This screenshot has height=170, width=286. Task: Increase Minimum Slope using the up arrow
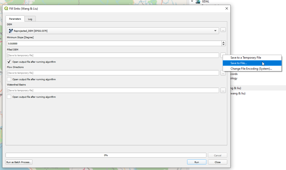[223, 42]
